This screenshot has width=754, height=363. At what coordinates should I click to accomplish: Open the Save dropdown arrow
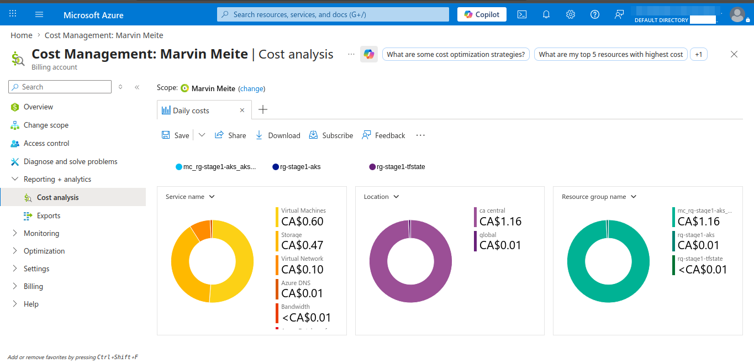pos(202,135)
